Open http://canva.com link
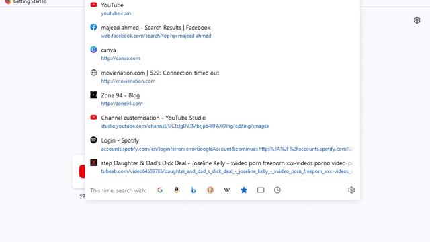The image size is (430, 242). (120, 58)
